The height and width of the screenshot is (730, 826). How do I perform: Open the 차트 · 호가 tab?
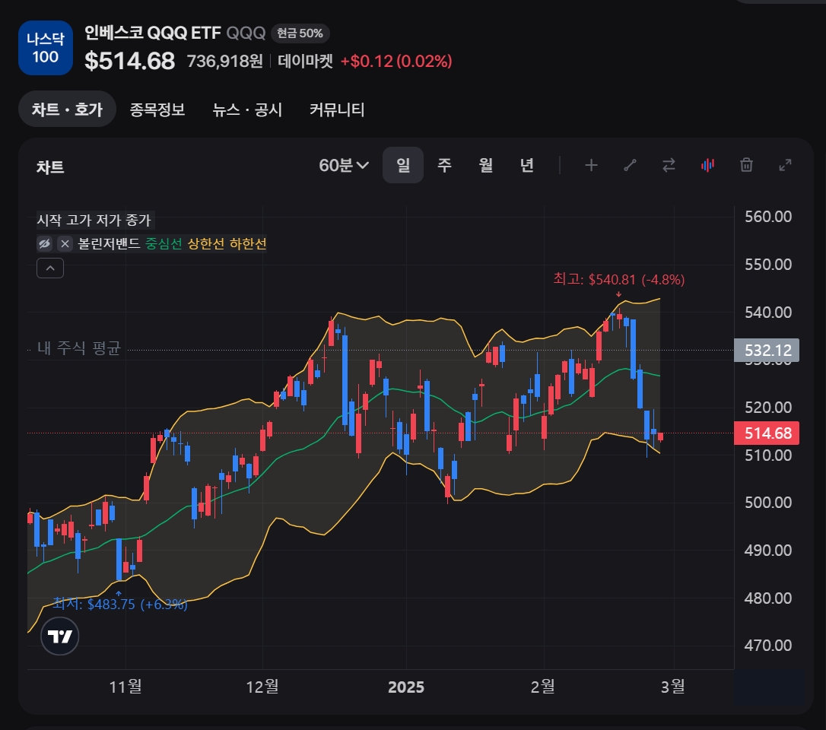point(67,109)
